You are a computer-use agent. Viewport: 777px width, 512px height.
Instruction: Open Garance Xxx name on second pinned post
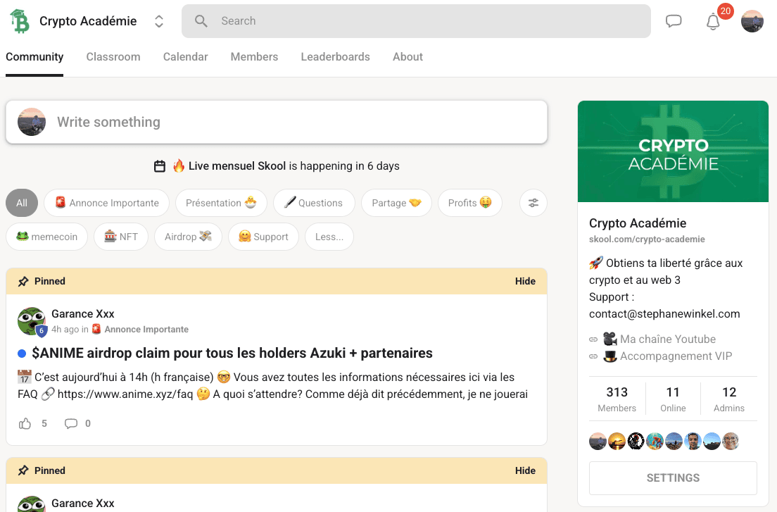tap(83, 503)
